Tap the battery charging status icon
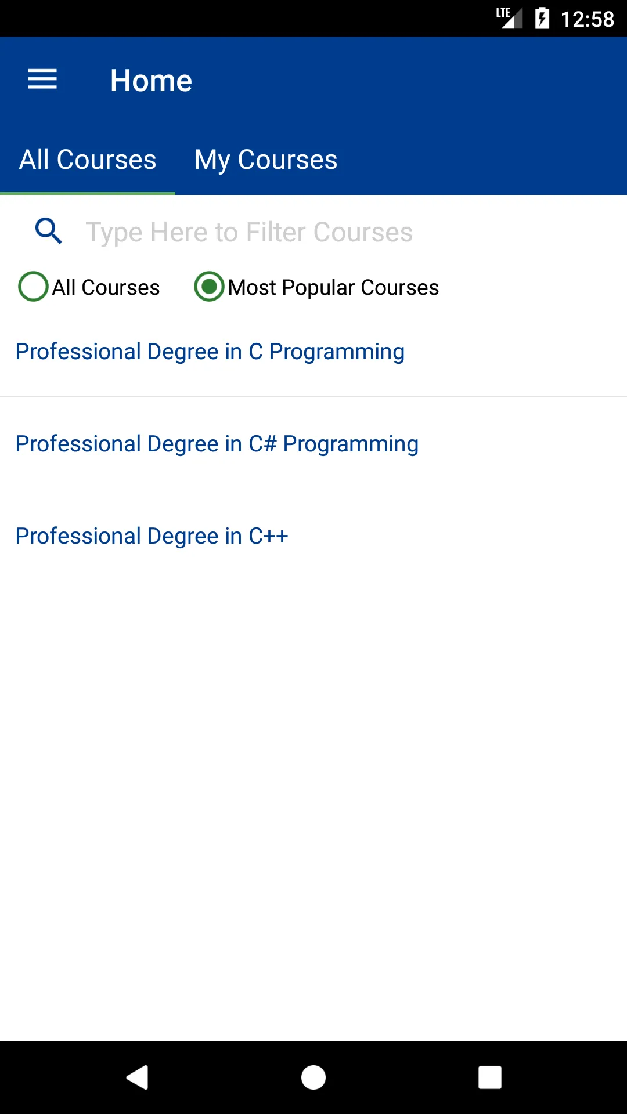The image size is (627, 1114). (542, 18)
